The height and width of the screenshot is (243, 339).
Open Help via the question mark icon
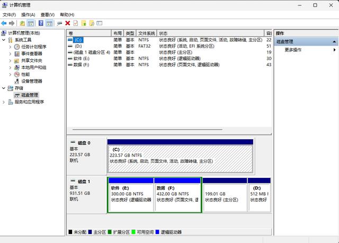[x=41, y=23]
